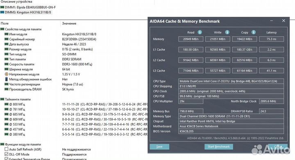Click the icon beside Частота регенерации
Screen dimensions: 295x160
tap(7, 84)
